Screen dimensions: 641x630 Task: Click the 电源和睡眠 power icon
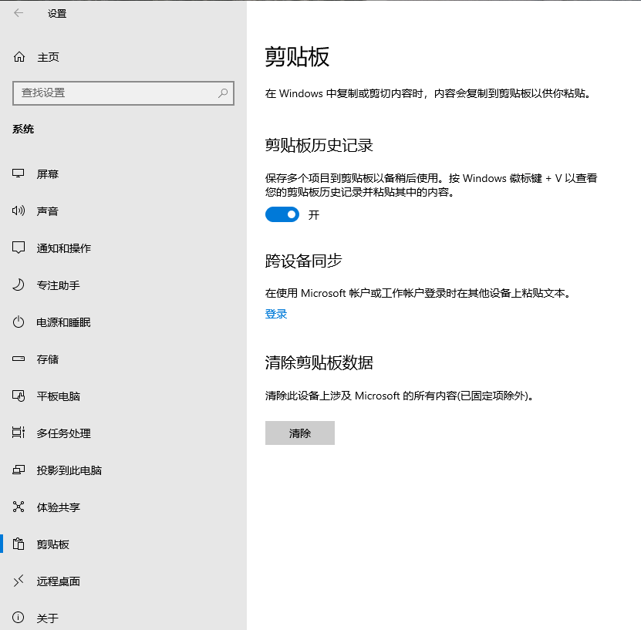(19, 322)
